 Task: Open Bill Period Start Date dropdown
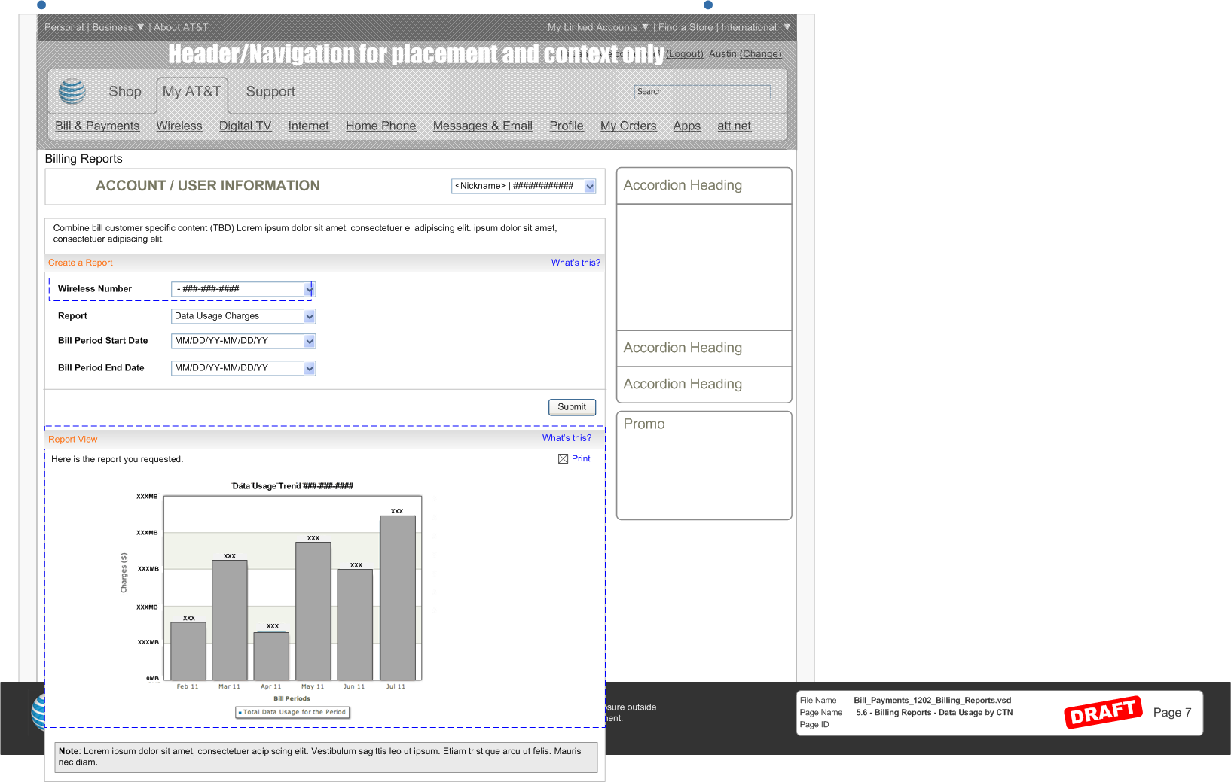point(310,341)
